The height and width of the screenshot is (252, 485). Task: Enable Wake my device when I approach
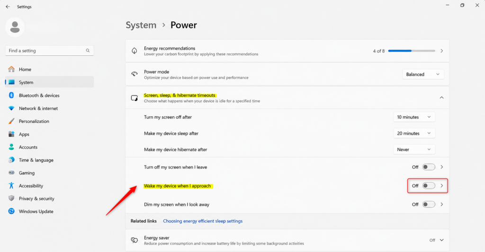[x=429, y=186]
